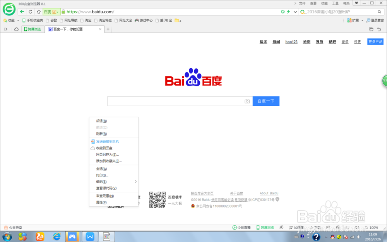Click the camera icon inside Baidu's search box
The width and height of the screenshot is (387, 242).
point(247,101)
